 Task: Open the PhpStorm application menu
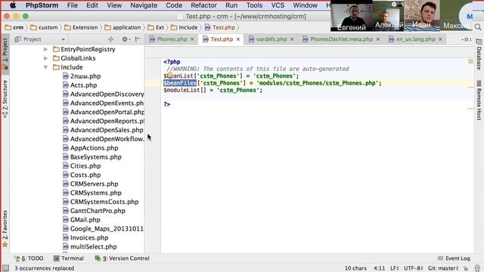[x=42, y=5]
